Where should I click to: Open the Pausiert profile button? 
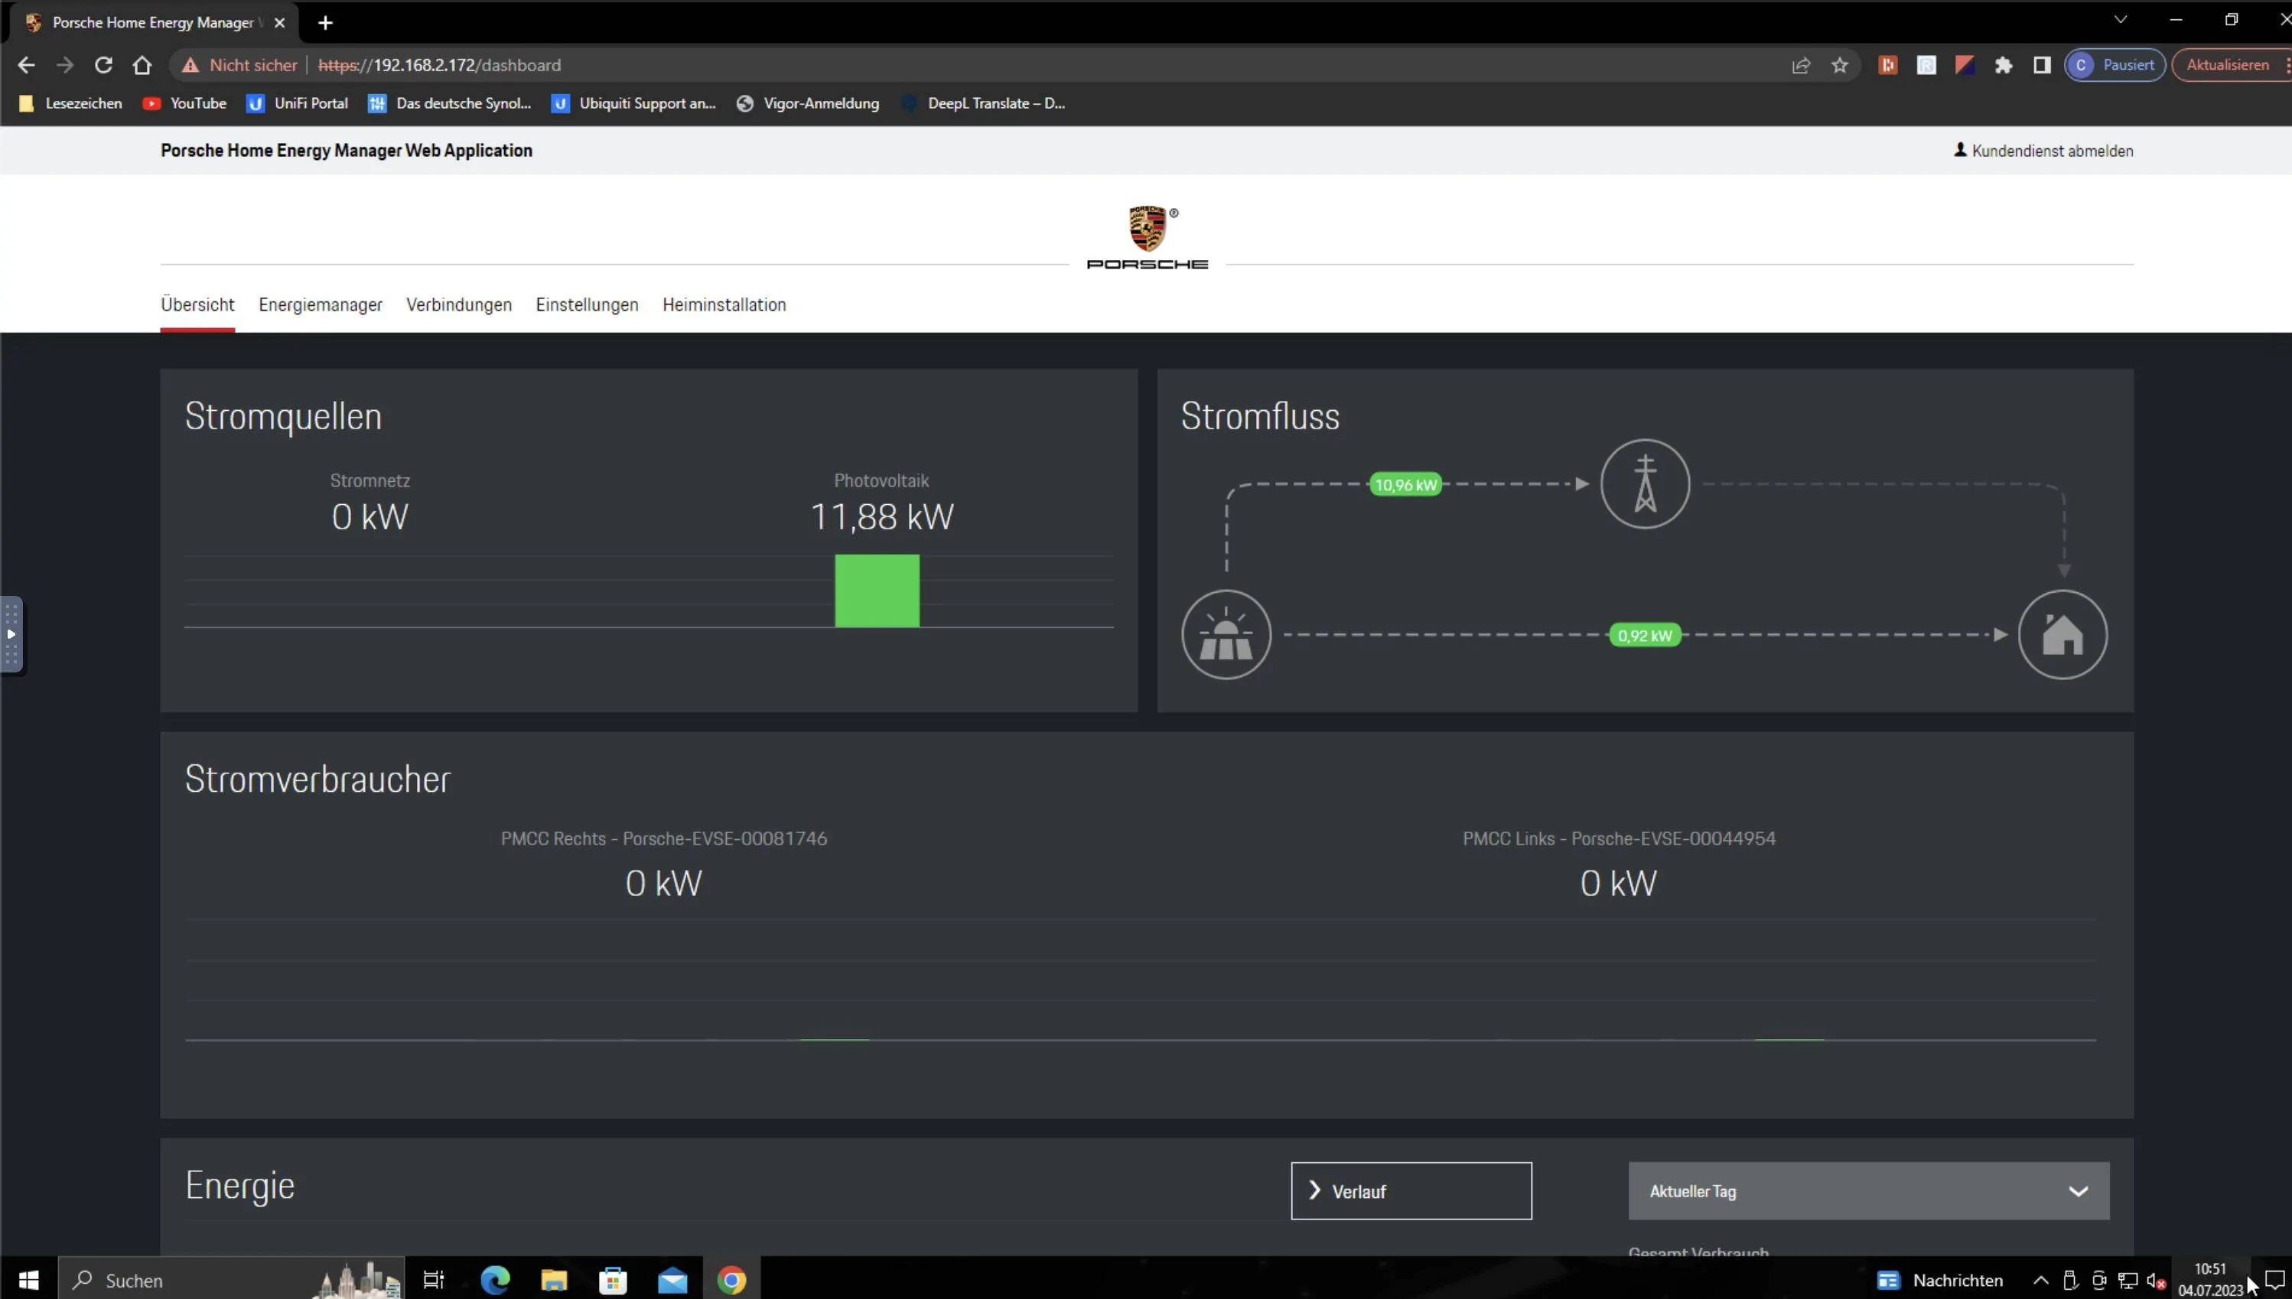[x=2115, y=65]
